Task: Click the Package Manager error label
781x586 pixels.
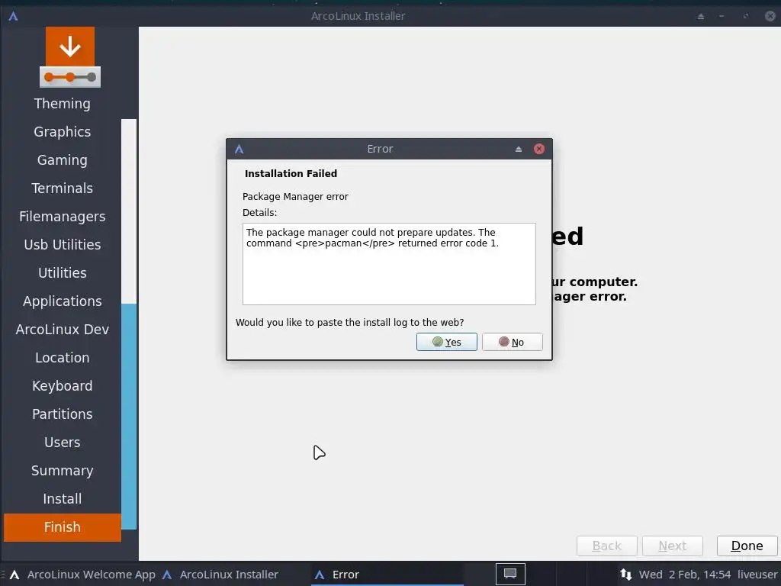Action: coord(295,196)
